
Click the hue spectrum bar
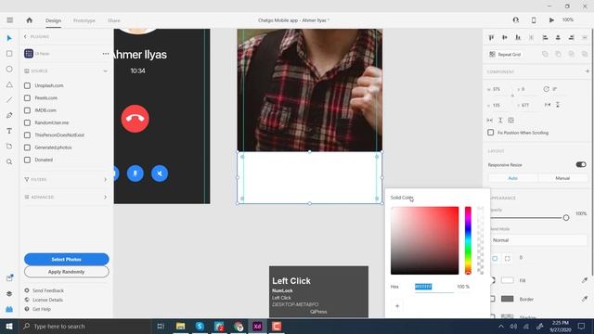[468, 240]
